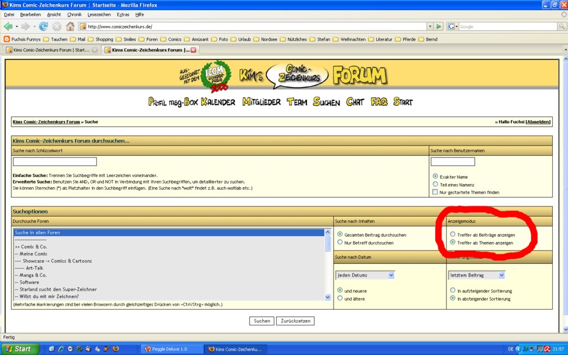Click the Abmelden logout link

(x=538, y=121)
